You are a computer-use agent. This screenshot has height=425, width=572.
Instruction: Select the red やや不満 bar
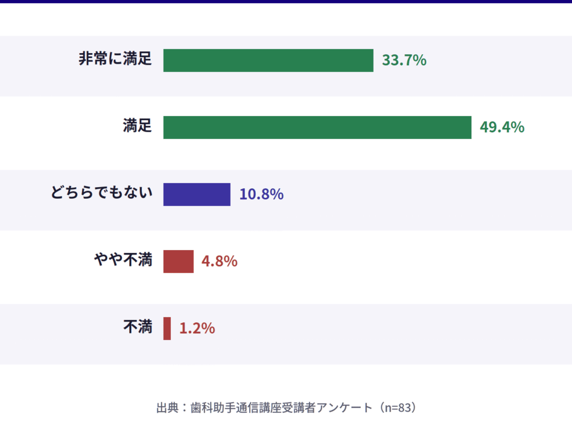click(x=178, y=261)
